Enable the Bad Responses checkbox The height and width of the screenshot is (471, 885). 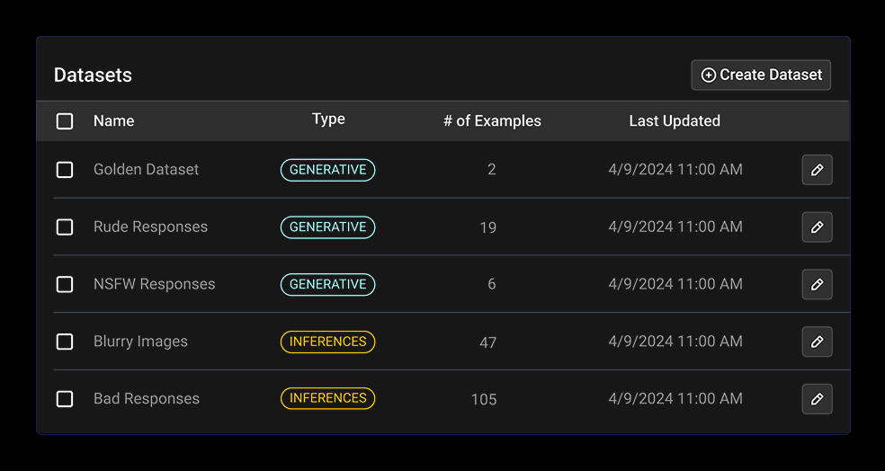click(x=65, y=399)
